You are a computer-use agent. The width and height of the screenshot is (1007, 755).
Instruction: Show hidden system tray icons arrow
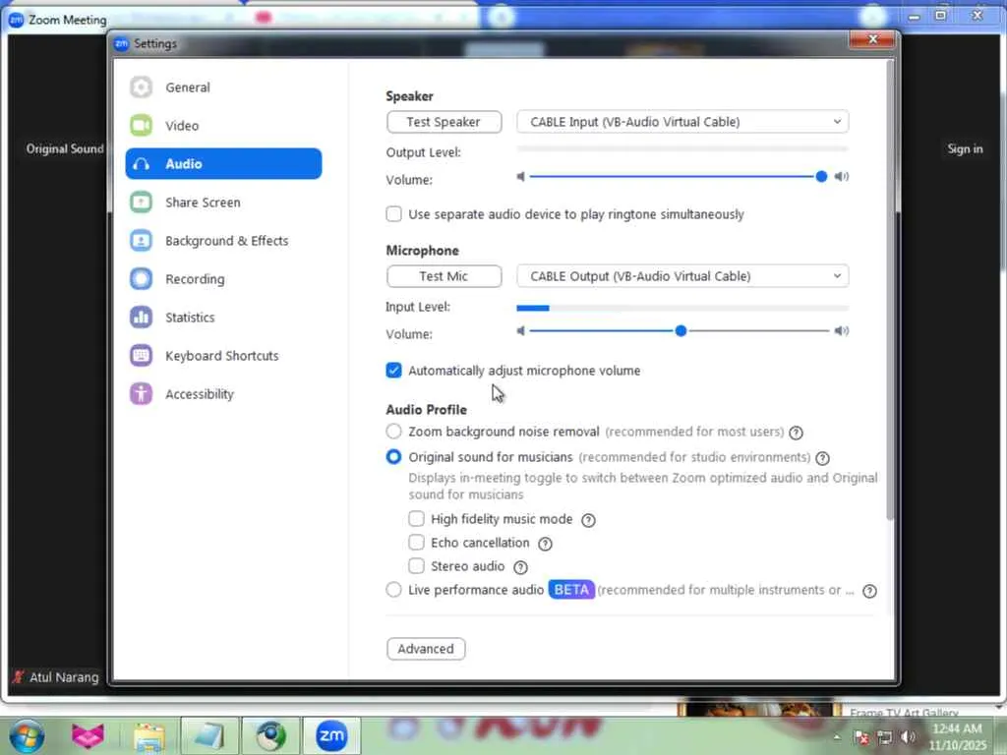click(837, 737)
